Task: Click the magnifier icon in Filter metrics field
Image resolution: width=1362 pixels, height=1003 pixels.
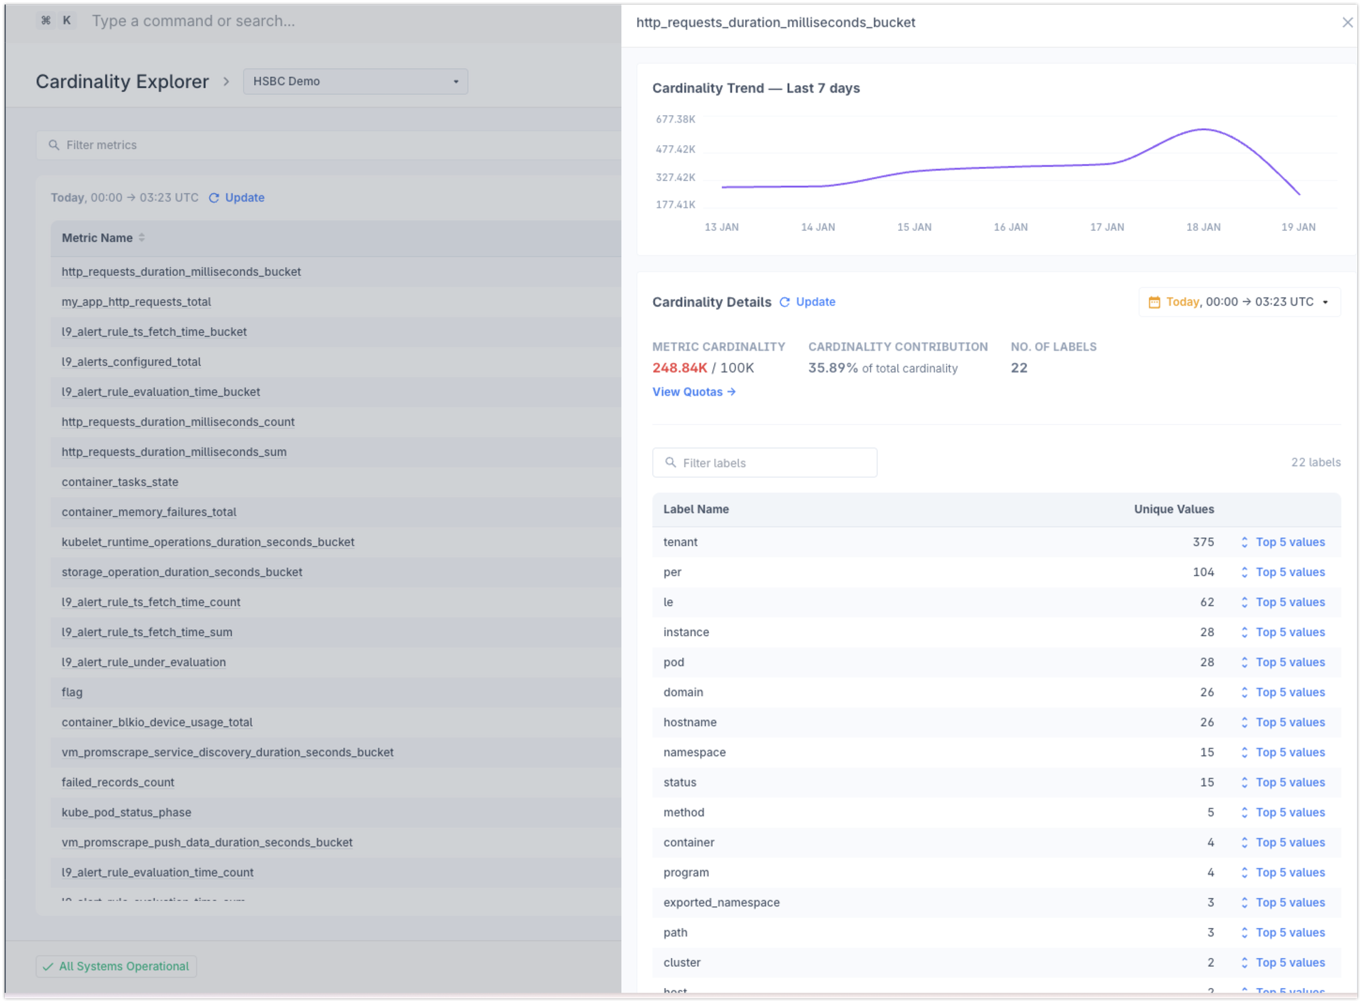Action: point(54,144)
